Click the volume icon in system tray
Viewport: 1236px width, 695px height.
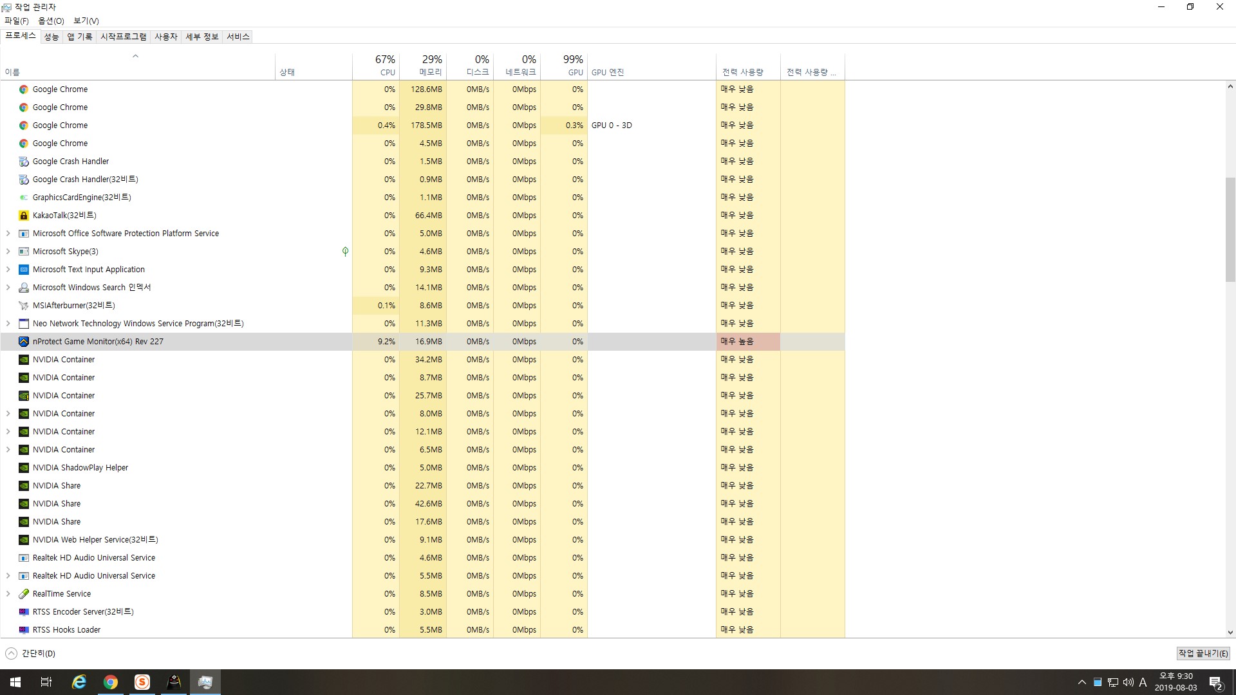(x=1128, y=682)
